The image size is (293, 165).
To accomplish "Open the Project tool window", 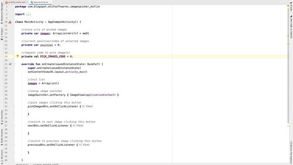I will pos(2,34).
